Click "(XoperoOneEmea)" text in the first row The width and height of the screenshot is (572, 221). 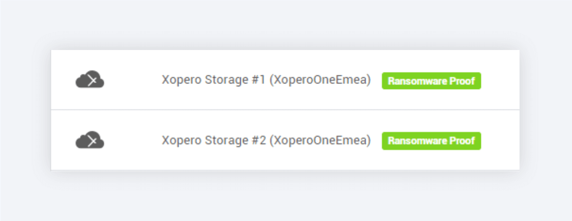coord(320,80)
